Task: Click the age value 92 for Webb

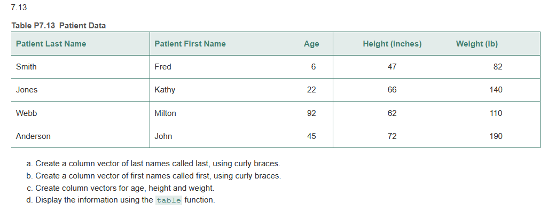Action: (x=311, y=113)
